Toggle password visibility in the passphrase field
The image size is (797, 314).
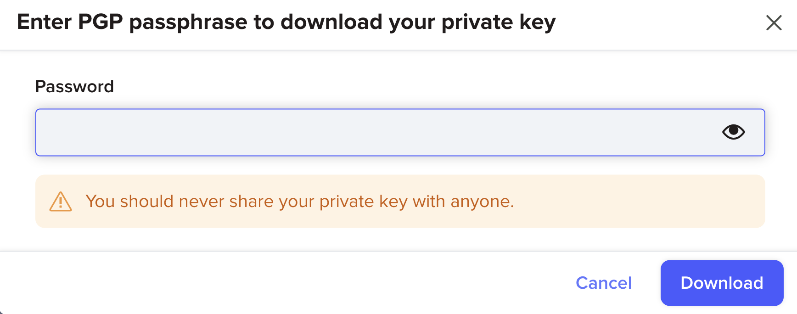(x=733, y=132)
